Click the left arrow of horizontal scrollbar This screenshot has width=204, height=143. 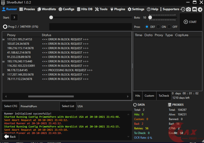click(6, 96)
